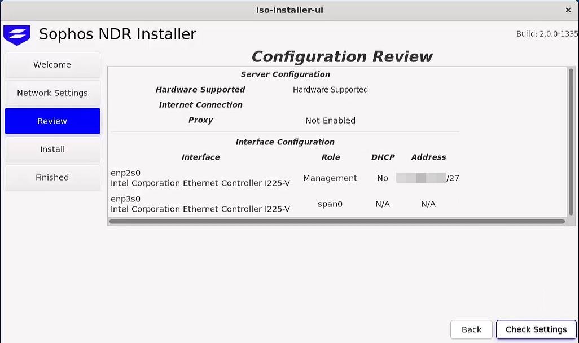Click the horizontal scrollbar under the interface table
The image size is (579, 343).
tap(337, 222)
